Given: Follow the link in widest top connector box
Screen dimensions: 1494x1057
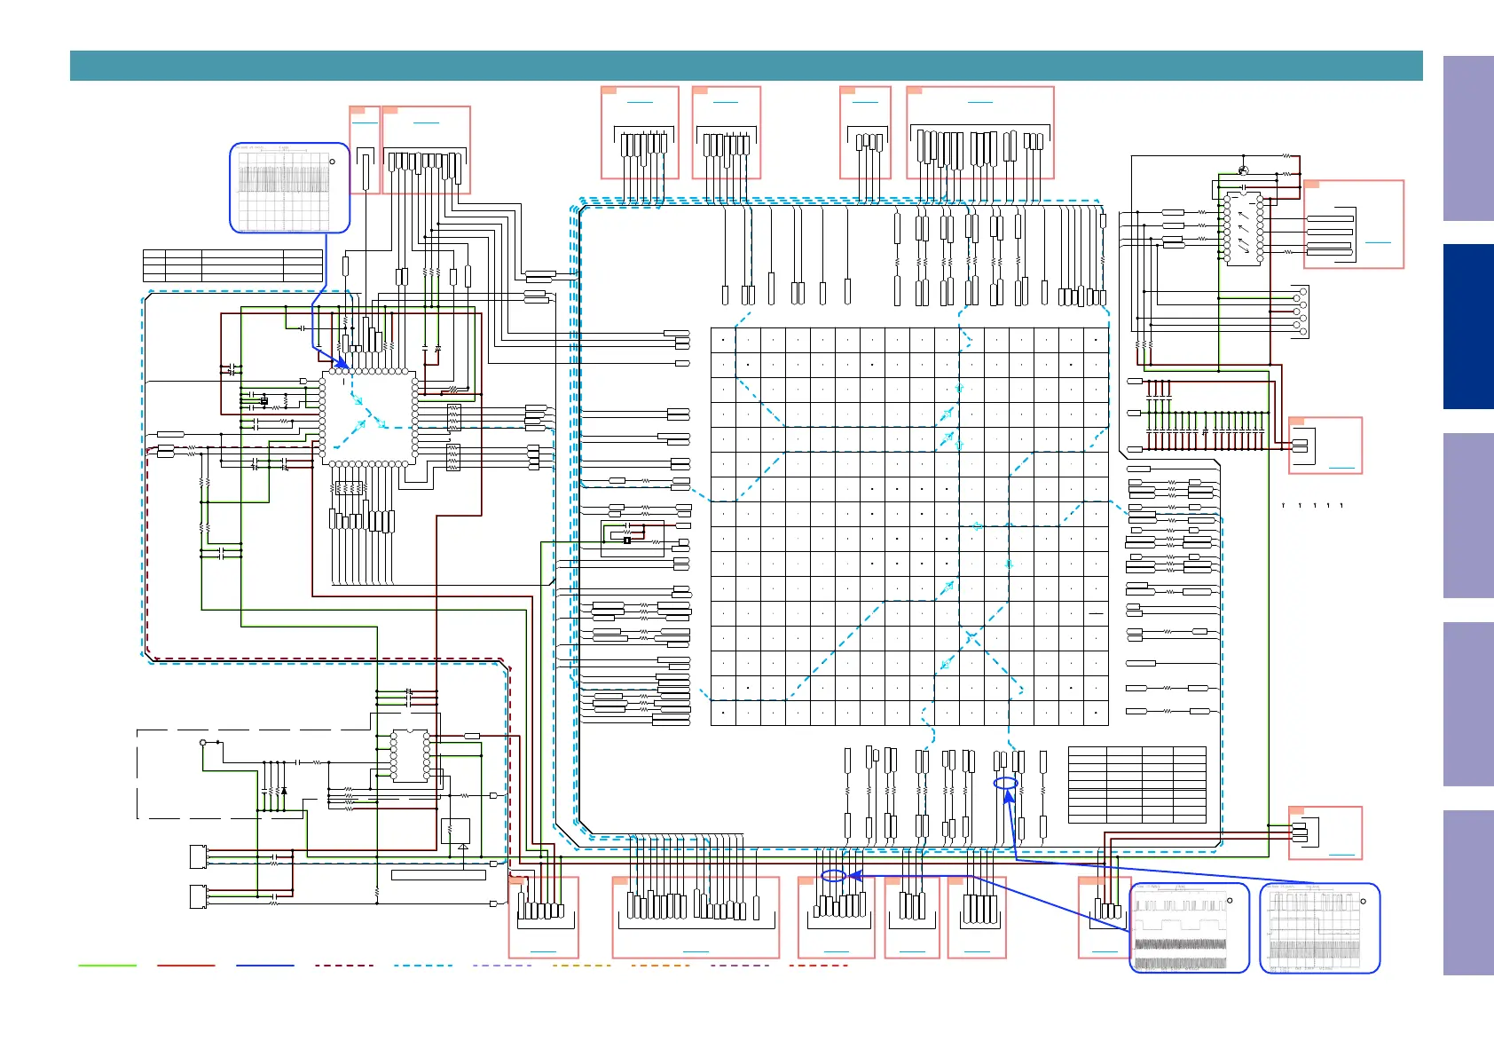Looking at the screenshot, I should [x=979, y=102].
